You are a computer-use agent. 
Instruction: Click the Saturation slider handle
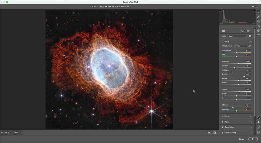[236, 111]
